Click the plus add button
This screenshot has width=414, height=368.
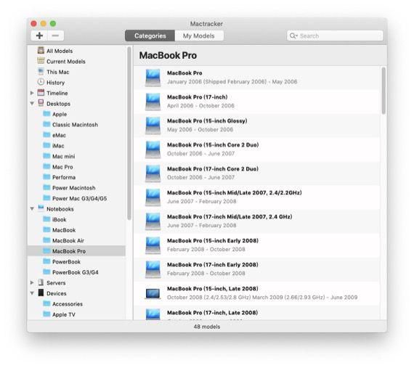[x=39, y=36]
